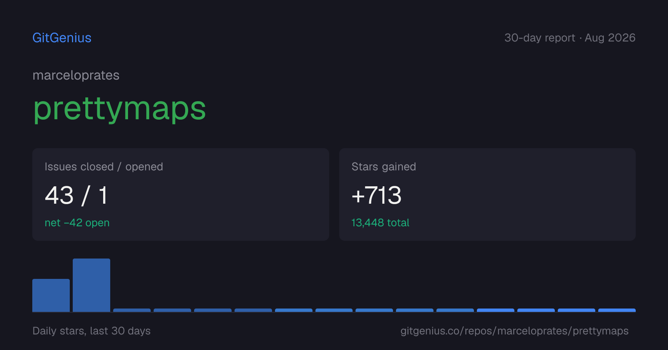
Task: Click the Stars gained heading label
Action: coord(384,167)
